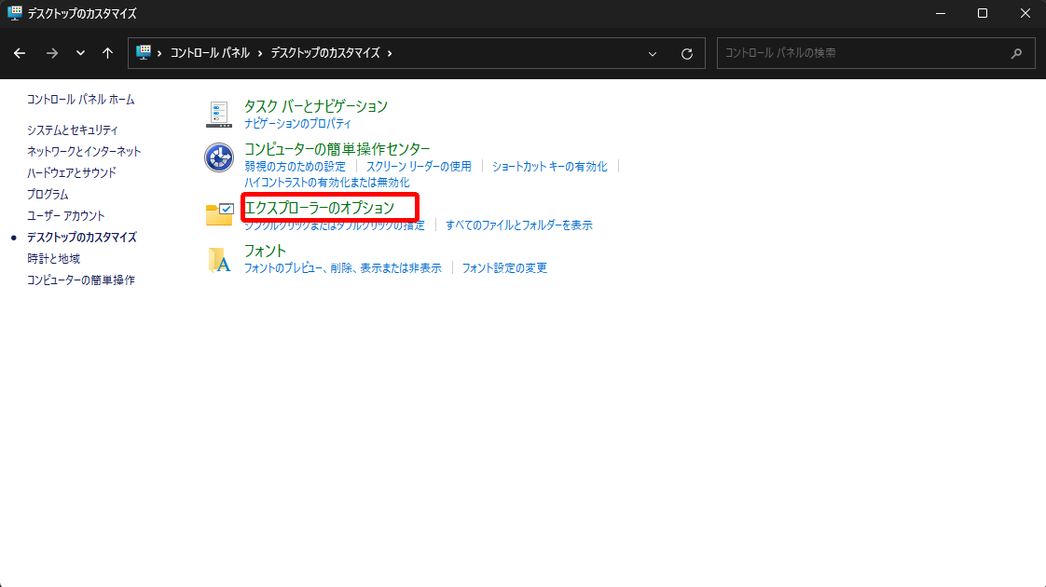The height and width of the screenshot is (587, 1046).
Task: Go up one level with up arrow
Action: 107,53
